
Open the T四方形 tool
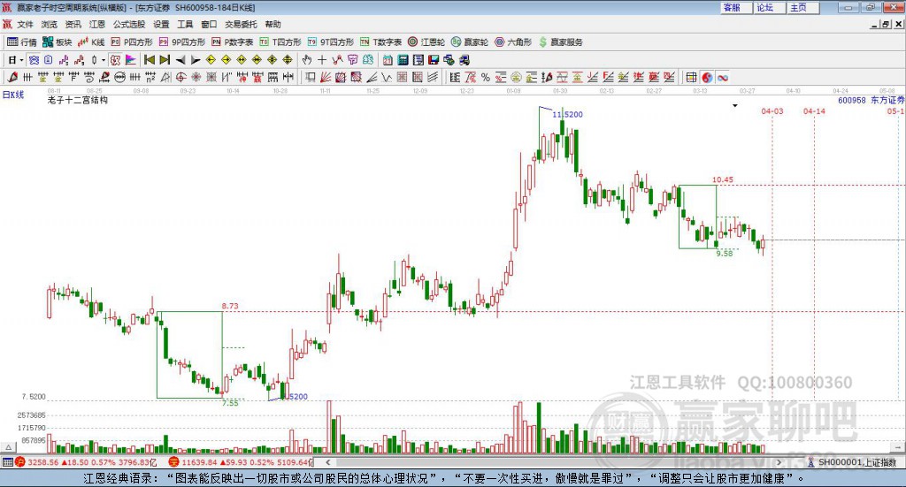[280, 42]
